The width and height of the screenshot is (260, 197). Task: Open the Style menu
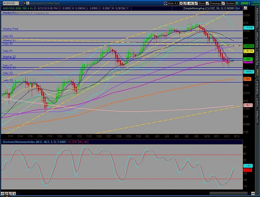click(200, 3)
